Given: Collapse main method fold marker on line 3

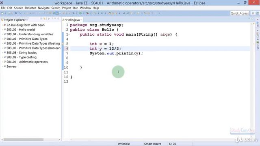Looking at the screenshot, I should (x=69, y=34).
